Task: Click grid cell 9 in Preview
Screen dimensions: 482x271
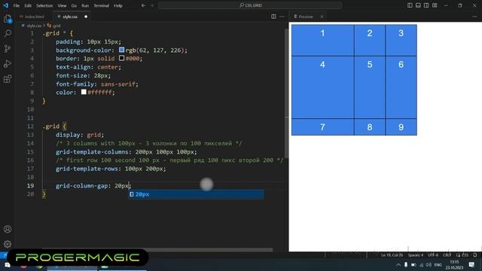Action: [x=401, y=127]
